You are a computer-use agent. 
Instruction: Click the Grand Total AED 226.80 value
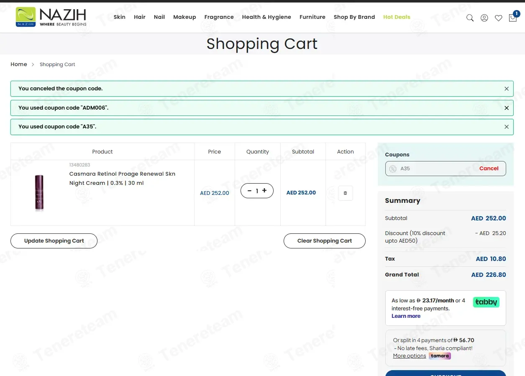click(489, 275)
